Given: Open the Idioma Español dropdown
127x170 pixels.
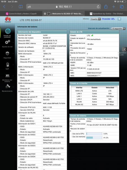Looking at the screenshot, I should click(96, 19).
